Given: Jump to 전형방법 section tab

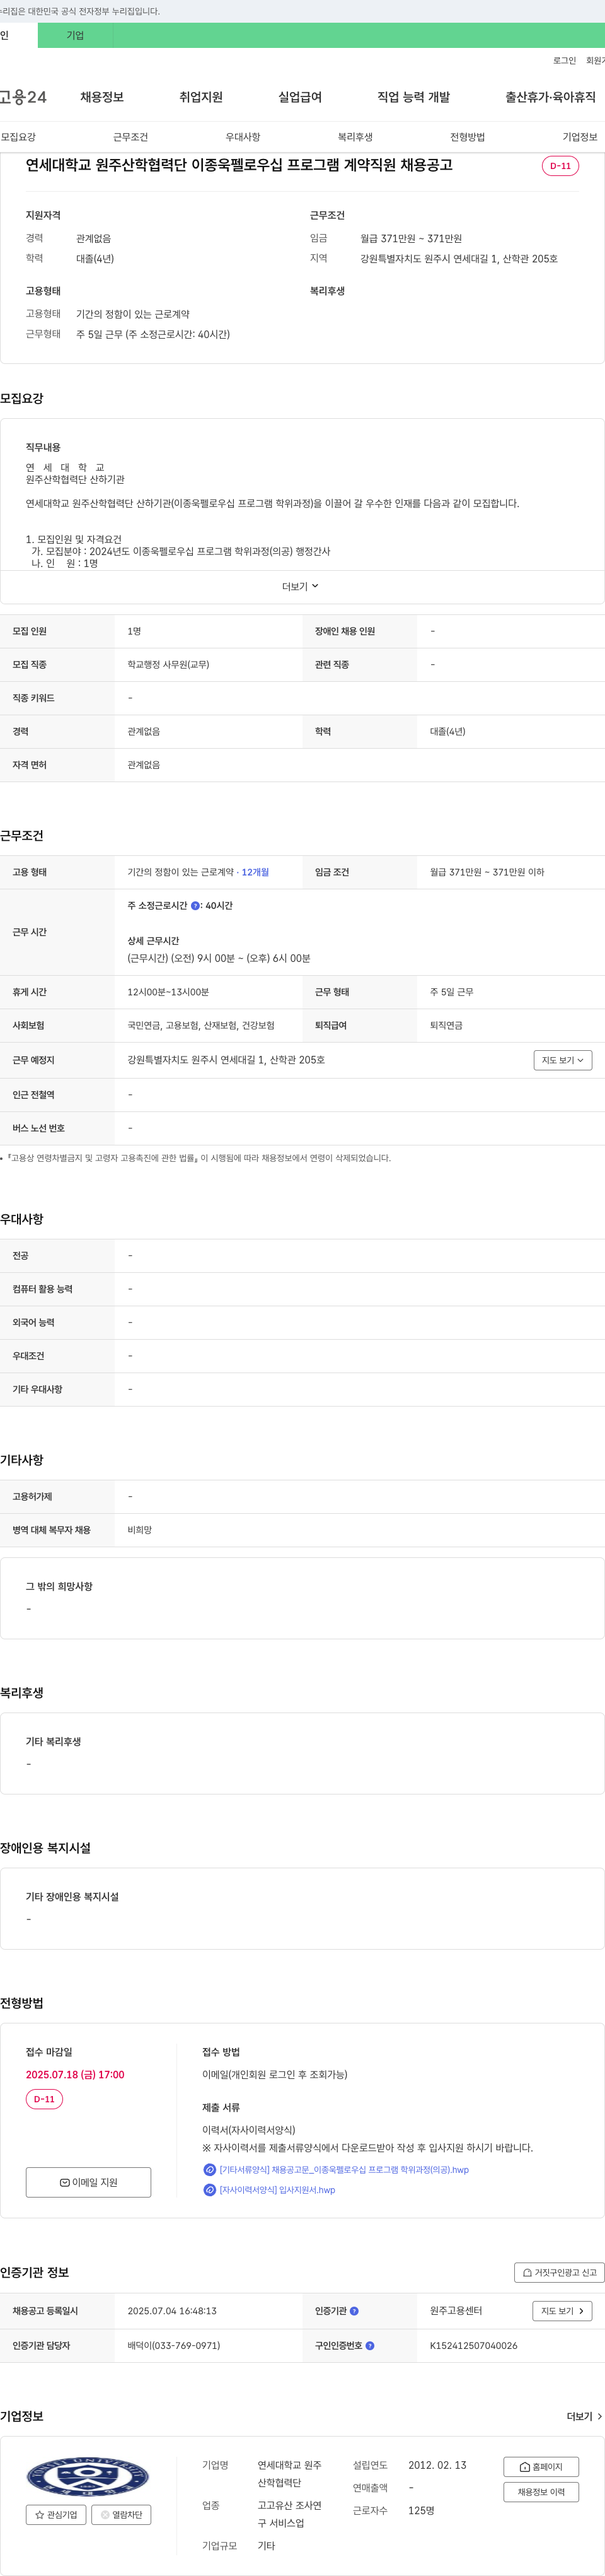Looking at the screenshot, I should pos(467,137).
